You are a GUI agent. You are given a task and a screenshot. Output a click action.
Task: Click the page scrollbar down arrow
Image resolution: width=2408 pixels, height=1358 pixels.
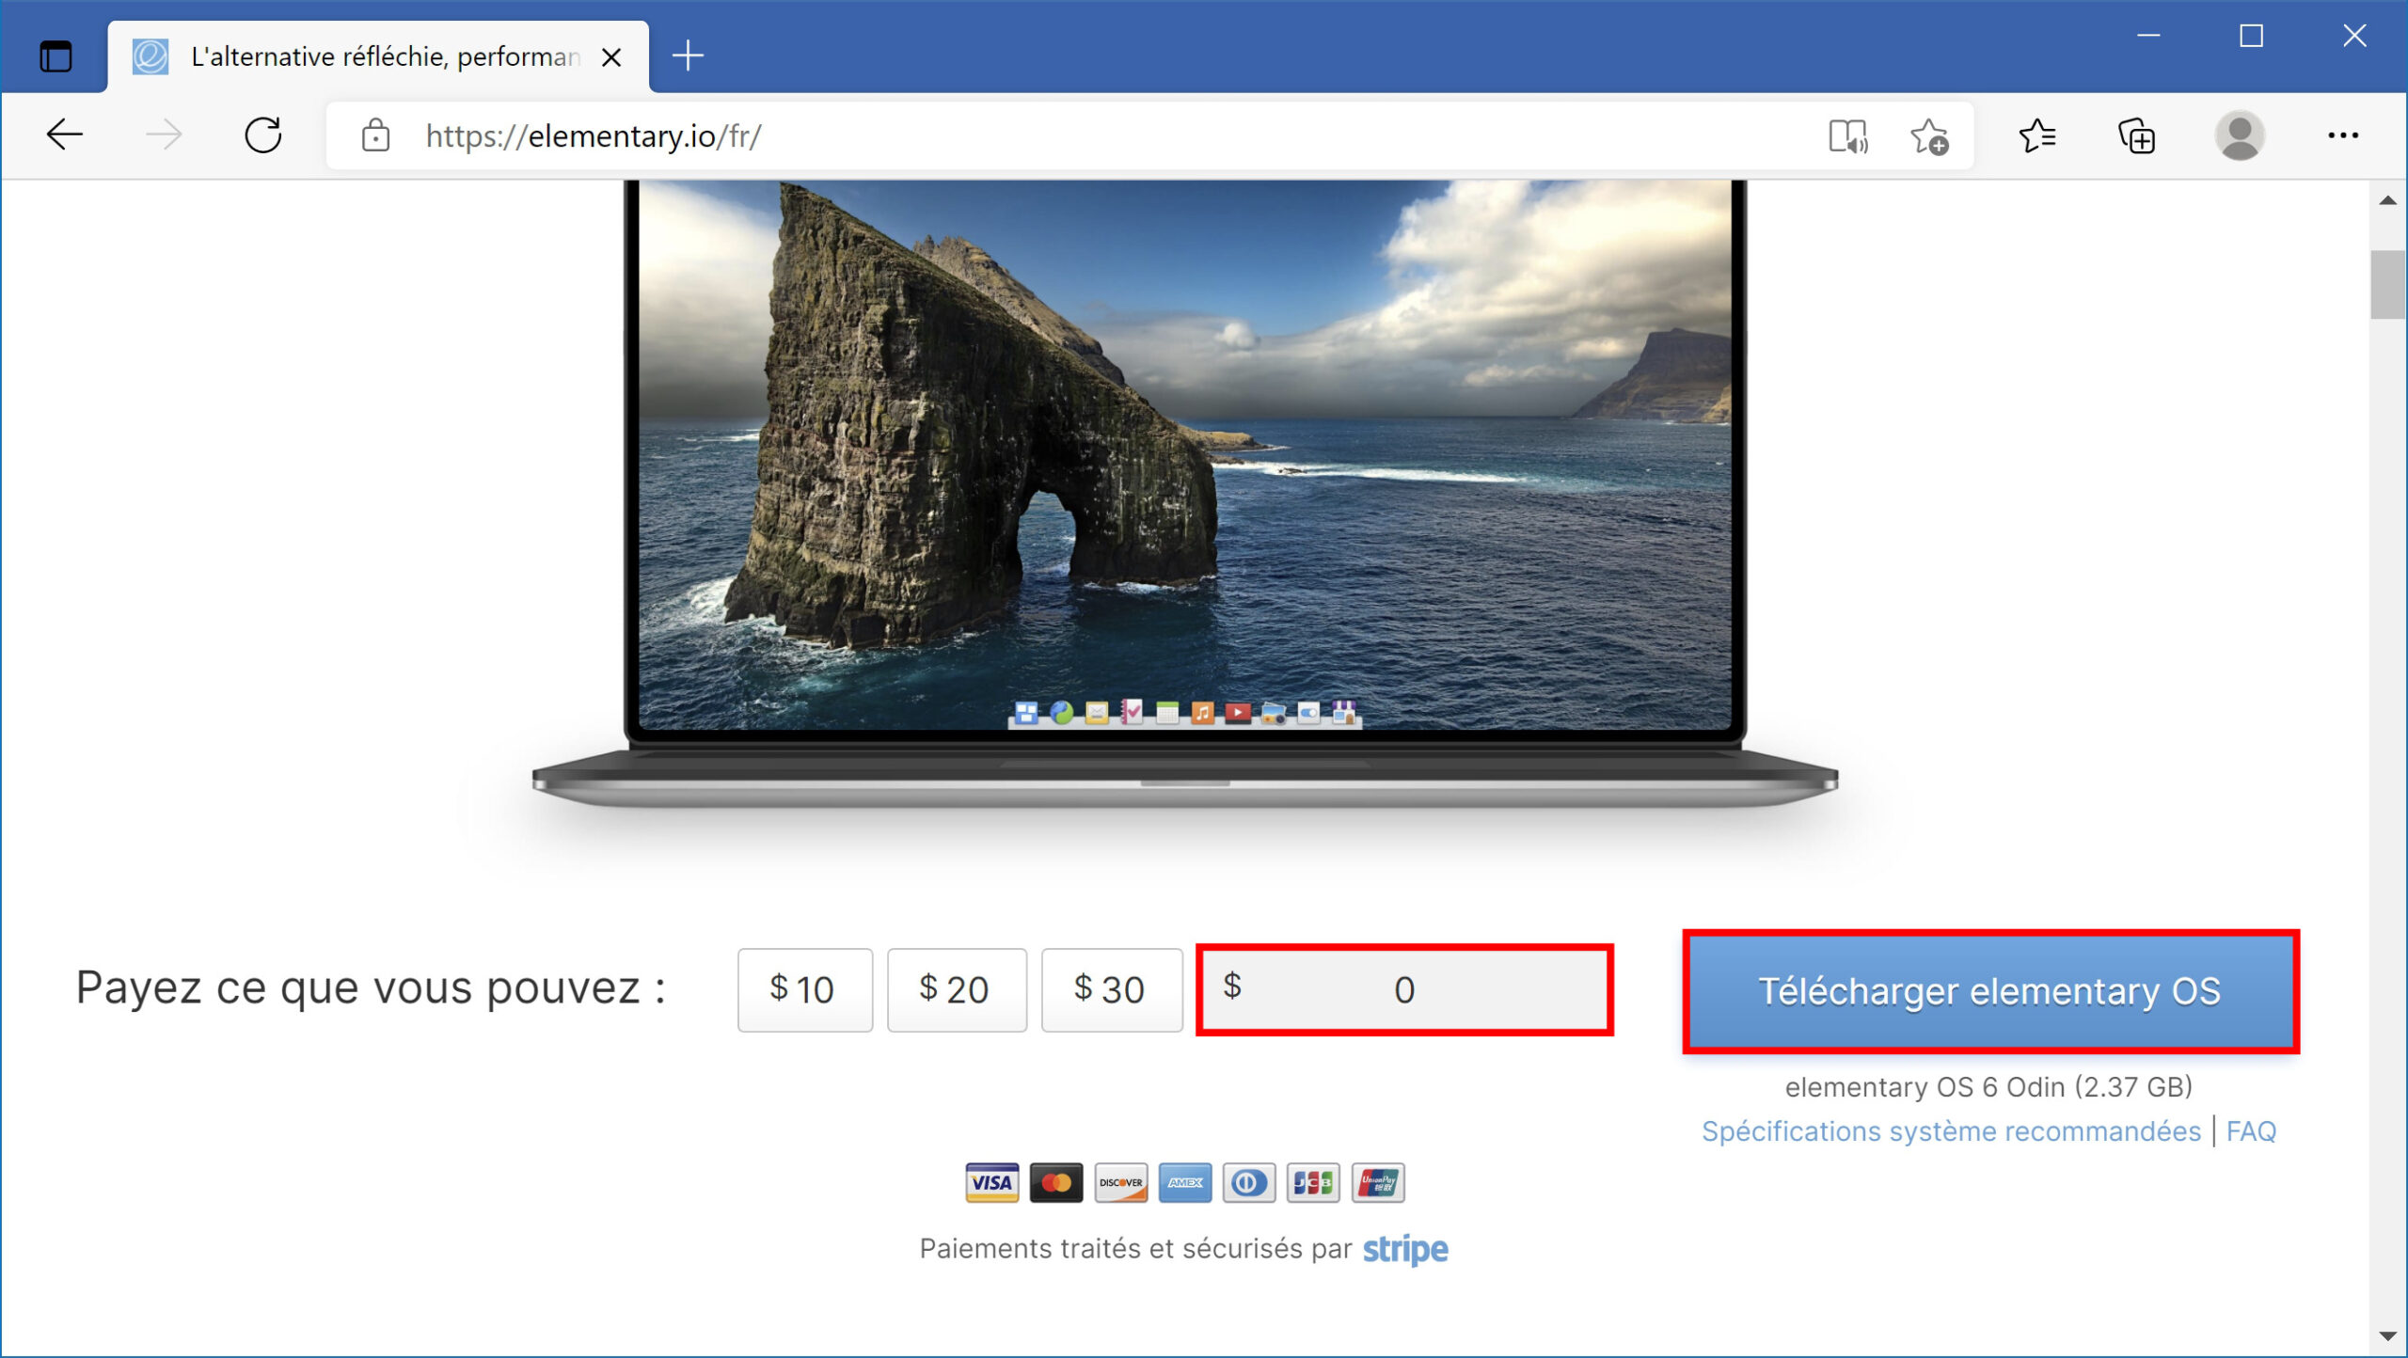coord(2387,1335)
